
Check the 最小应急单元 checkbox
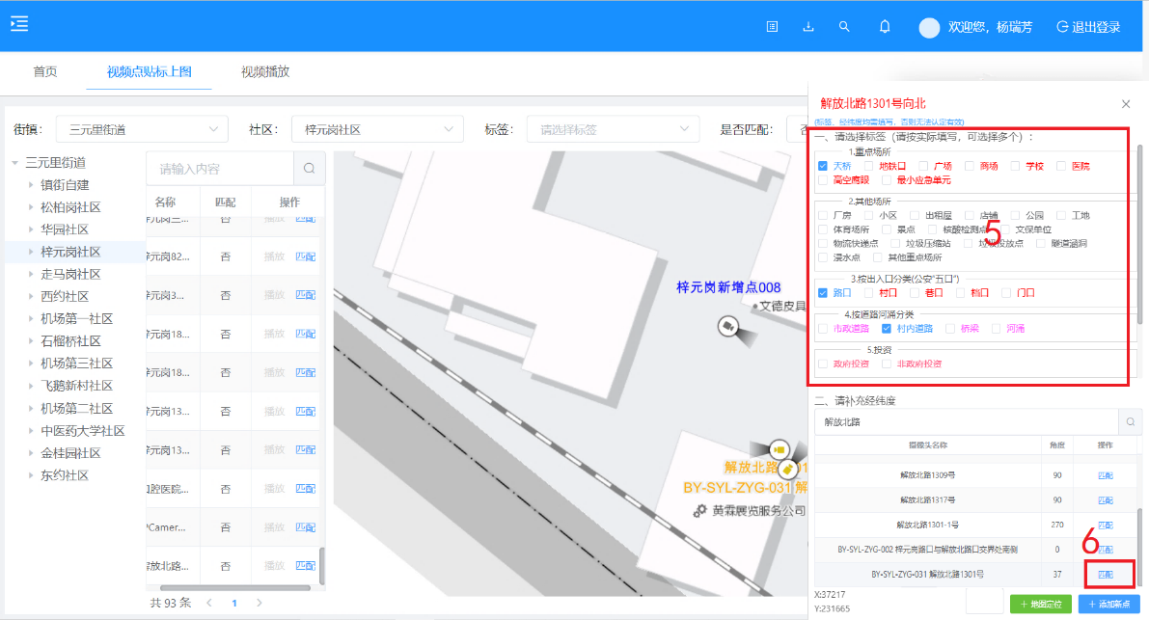(x=886, y=180)
